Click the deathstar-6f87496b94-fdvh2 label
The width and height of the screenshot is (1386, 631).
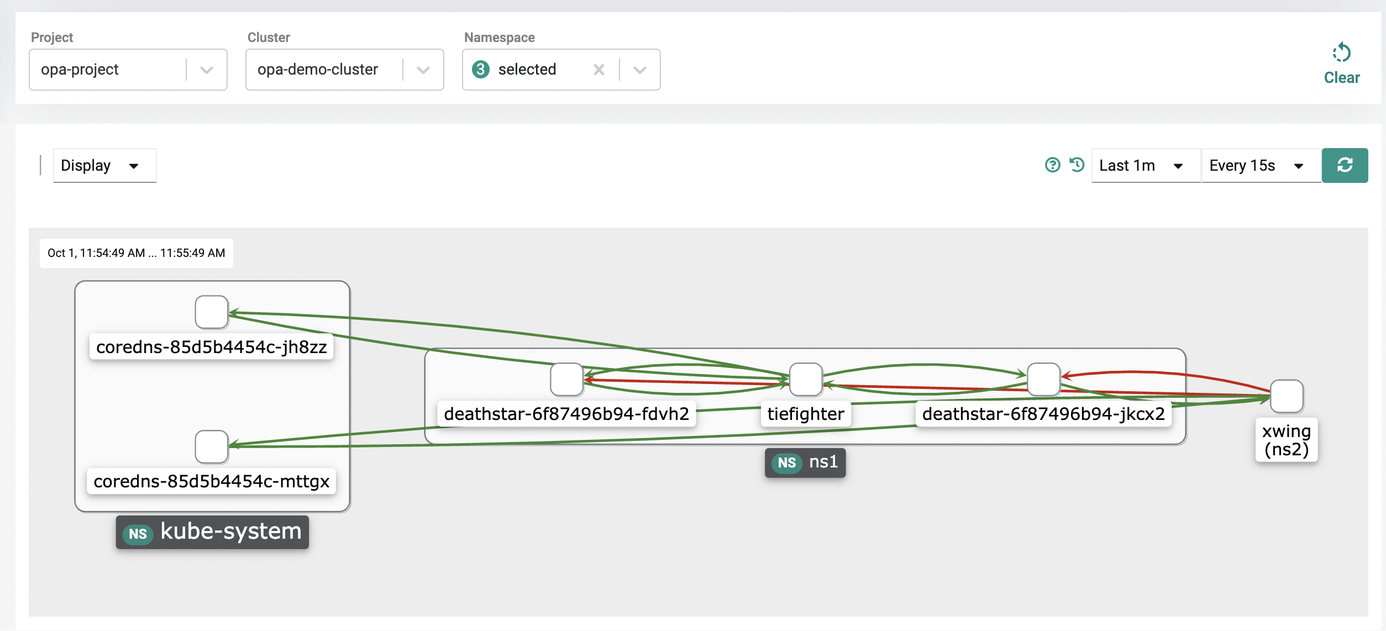[566, 414]
